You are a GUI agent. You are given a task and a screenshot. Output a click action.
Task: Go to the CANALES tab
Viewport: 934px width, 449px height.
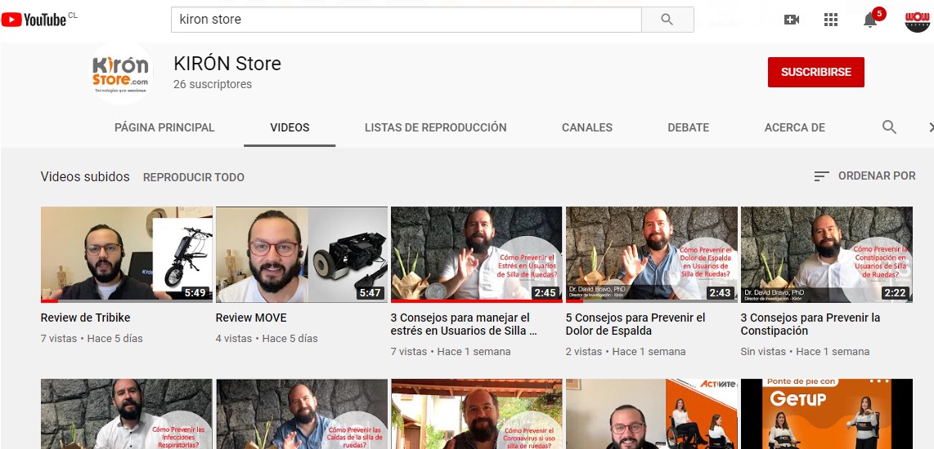click(587, 127)
